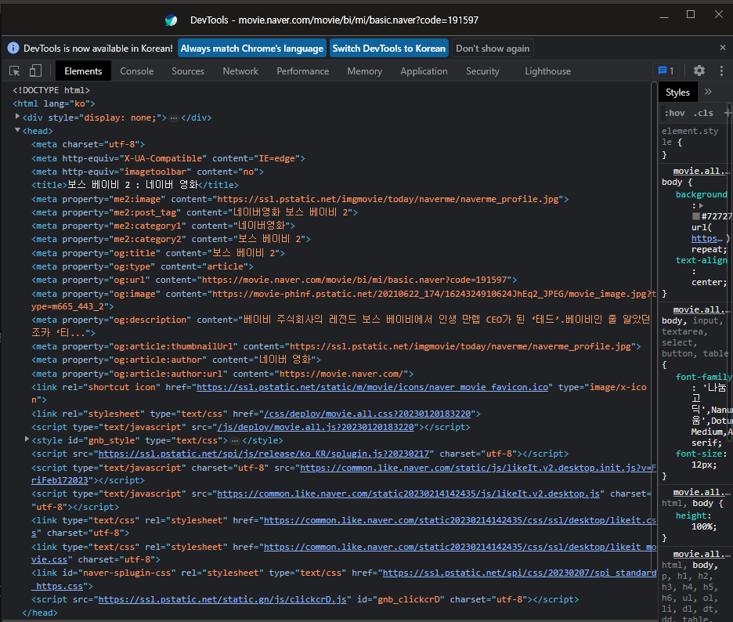The width and height of the screenshot is (733, 622).
Task: Click Don't show again button
Action: point(493,48)
